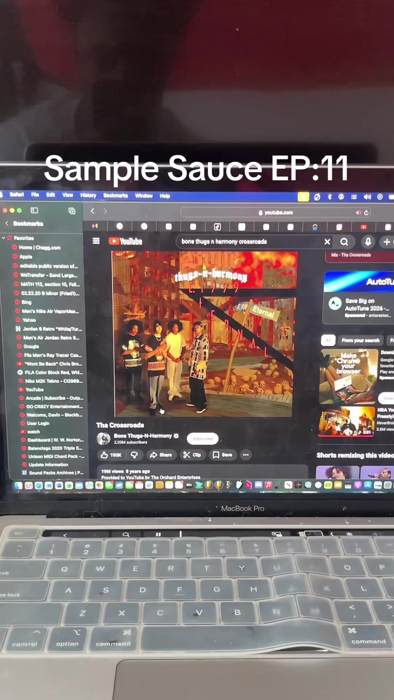Open the NBA YoungBoy video thumbnail

[x=347, y=421]
